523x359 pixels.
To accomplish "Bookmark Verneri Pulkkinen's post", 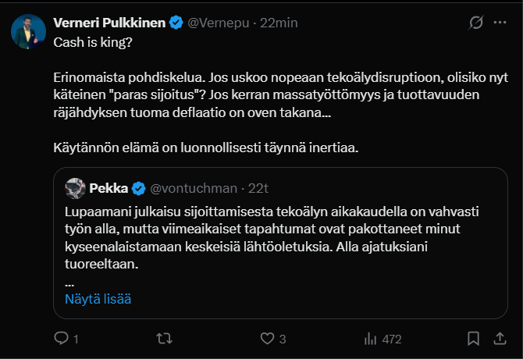I will click(x=473, y=339).
